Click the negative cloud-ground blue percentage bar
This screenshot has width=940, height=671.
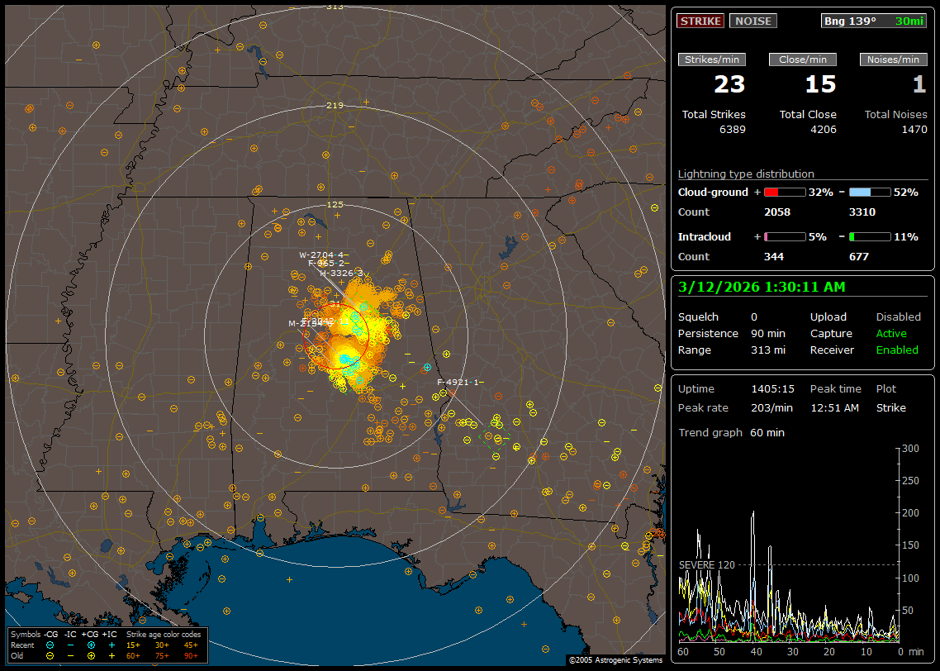870,192
